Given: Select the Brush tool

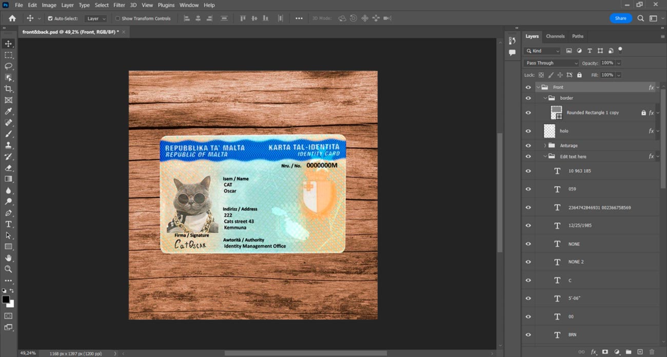Looking at the screenshot, I should click(x=8, y=134).
